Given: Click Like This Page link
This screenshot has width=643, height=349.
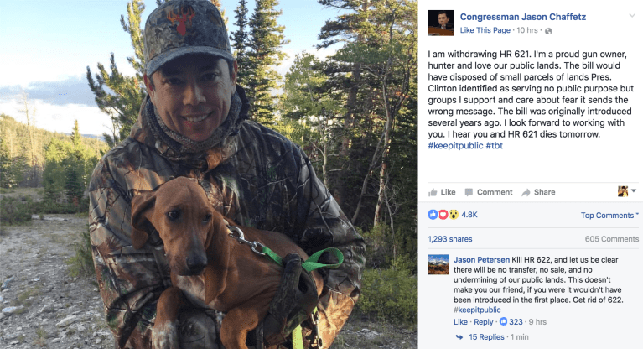Looking at the screenshot, I should pyautogui.click(x=485, y=30).
